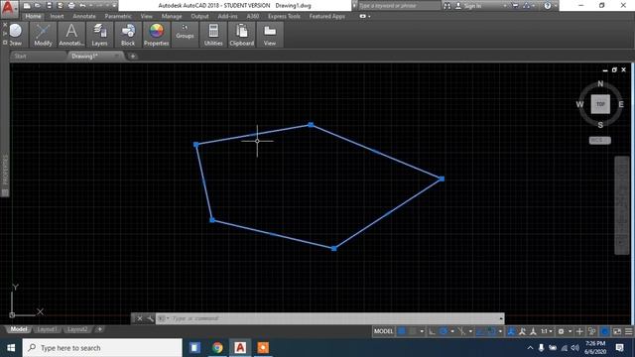Viewport: 635px width, 357px height.
Task: Switch to the Insert ribbon tab
Action: pos(57,16)
